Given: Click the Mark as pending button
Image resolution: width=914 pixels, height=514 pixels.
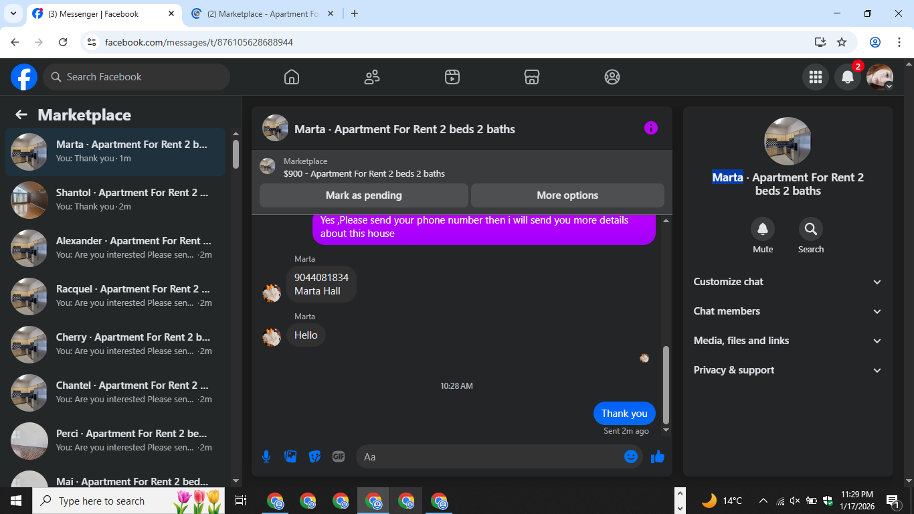Looking at the screenshot, I should (x=364, y=195).
